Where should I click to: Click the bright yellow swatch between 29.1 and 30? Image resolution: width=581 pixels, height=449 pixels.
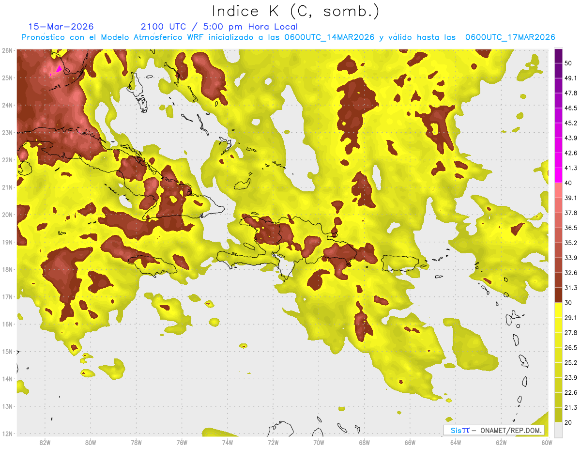(558, 310)
